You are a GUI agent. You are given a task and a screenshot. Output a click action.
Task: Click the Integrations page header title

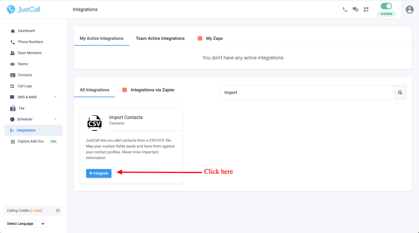click(x=85, y=9)
